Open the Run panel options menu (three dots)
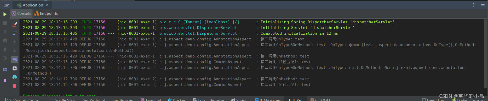 [x=474, y=5]
